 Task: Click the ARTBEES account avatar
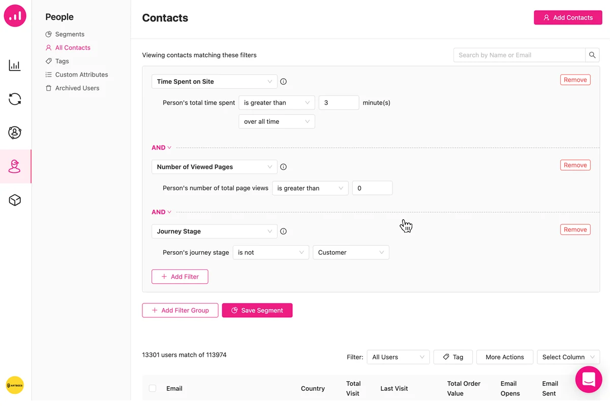[15, 385]
